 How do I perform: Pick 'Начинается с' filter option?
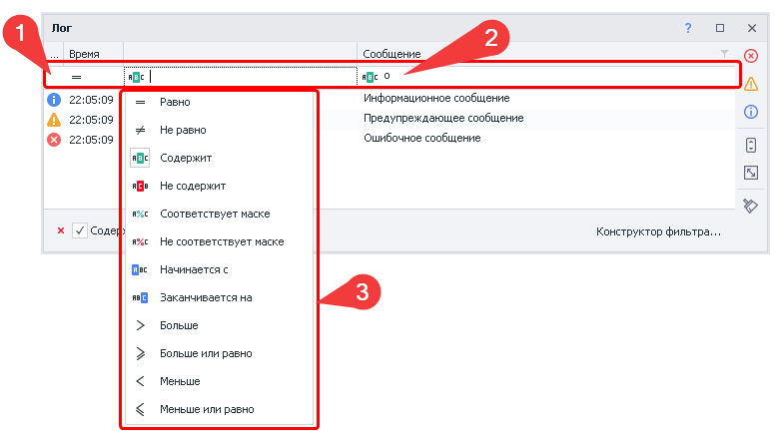point(194,269)
